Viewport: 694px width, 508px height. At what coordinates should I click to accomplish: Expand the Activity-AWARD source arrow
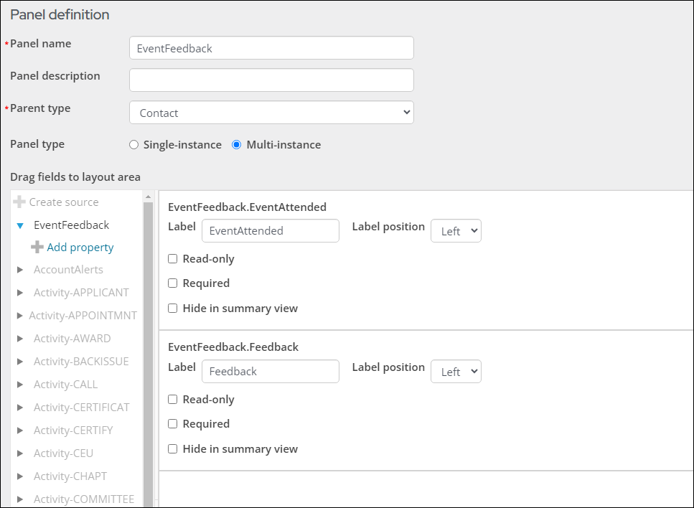20,339
